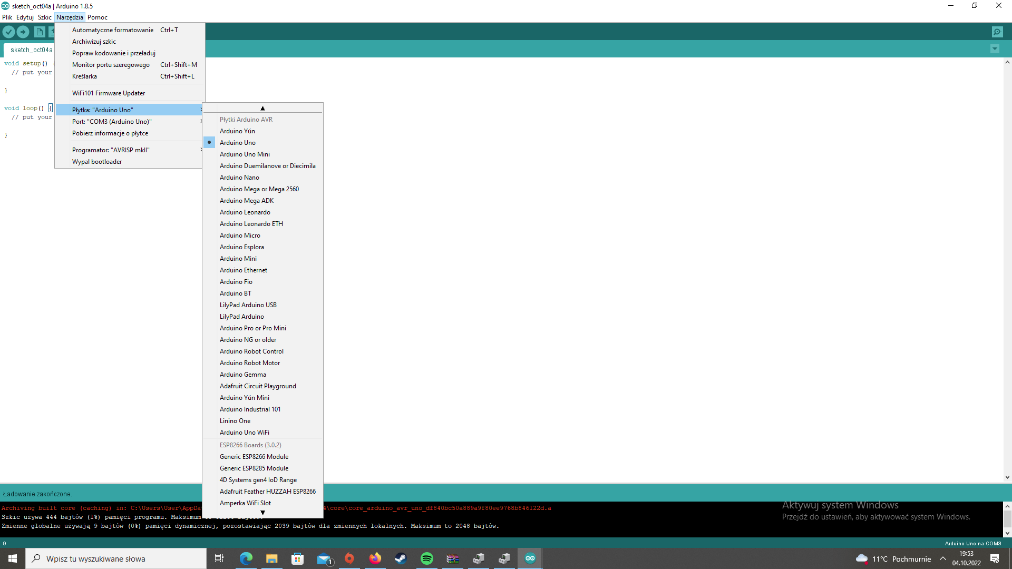The width and height of the screenshot is (1012, 569).
Task: Open Monitor portu szeregowego
Action: click(x=129, y=65)
